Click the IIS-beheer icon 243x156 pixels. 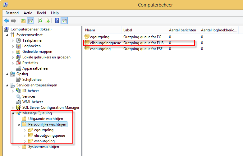(18, 91)
